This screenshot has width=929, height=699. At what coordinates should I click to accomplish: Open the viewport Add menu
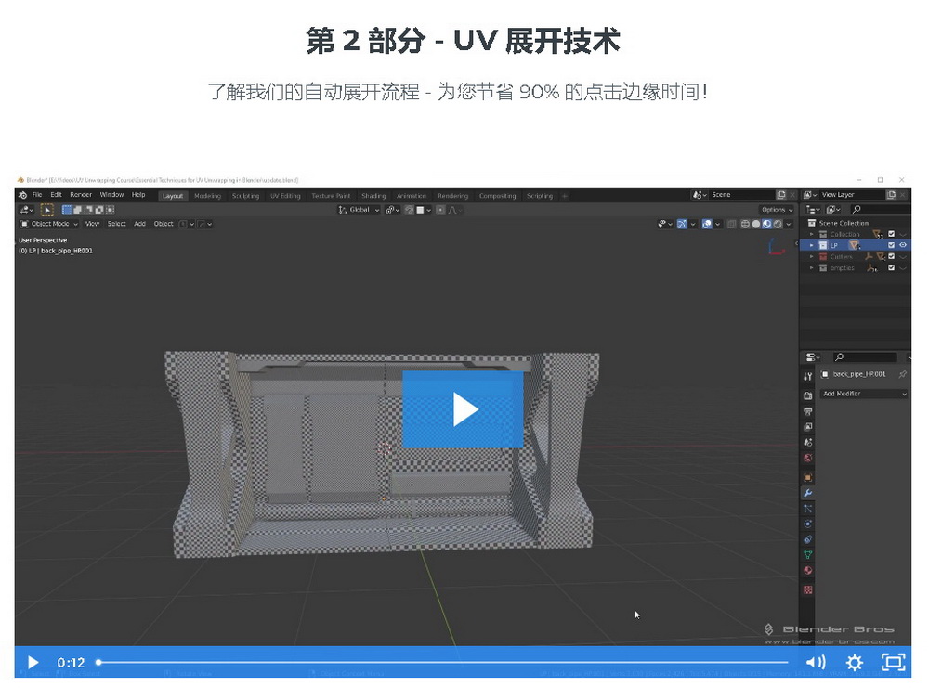tap(140, 224)
